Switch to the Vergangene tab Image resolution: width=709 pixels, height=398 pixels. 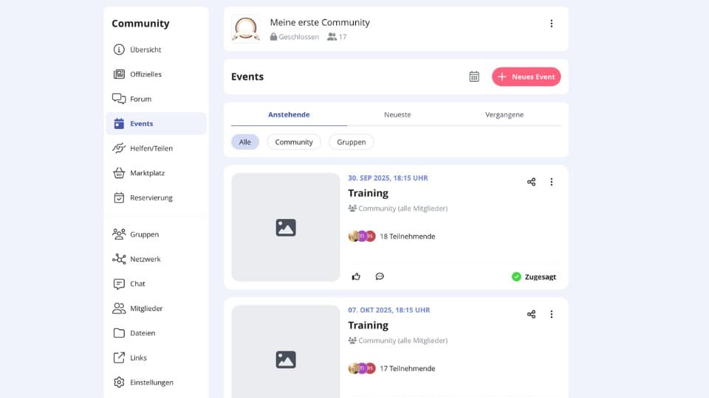click(x=504, y=115)
